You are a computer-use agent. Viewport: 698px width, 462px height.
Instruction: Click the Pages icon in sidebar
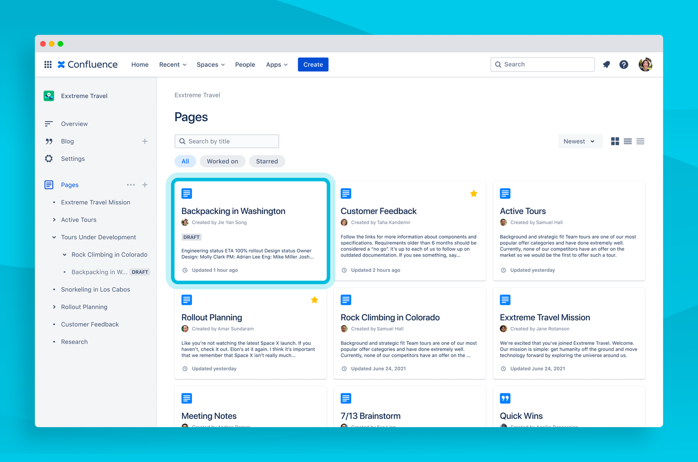49,185
